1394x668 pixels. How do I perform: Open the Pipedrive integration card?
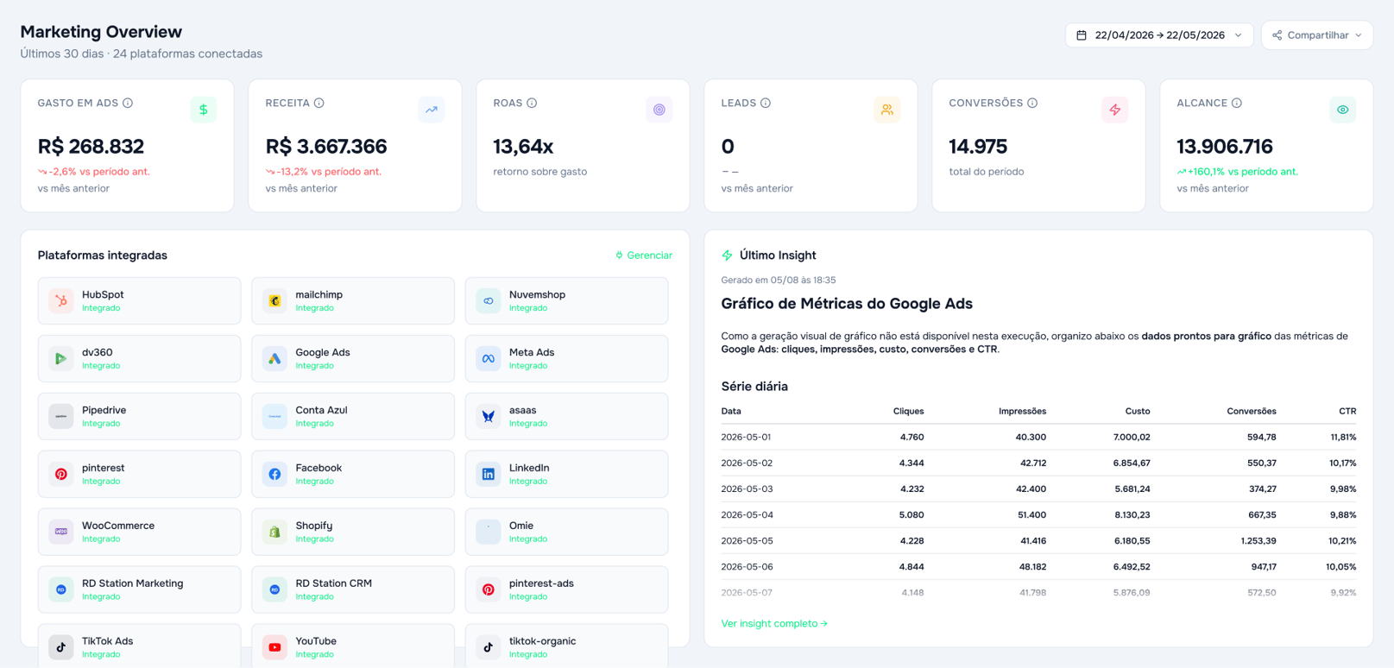coord(139,417)
